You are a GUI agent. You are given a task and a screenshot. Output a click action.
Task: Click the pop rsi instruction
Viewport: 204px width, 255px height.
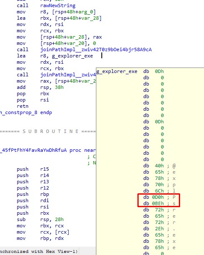(33, 100)
